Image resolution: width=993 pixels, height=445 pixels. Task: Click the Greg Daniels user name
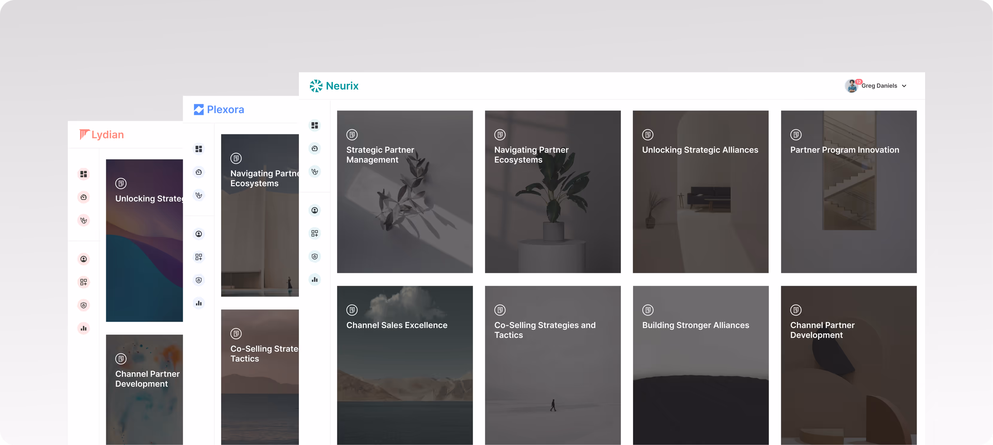[x=879, y=86]
